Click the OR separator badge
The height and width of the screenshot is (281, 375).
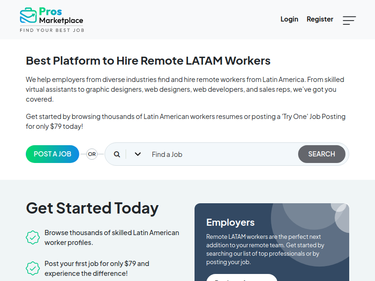tap(92, 154)
